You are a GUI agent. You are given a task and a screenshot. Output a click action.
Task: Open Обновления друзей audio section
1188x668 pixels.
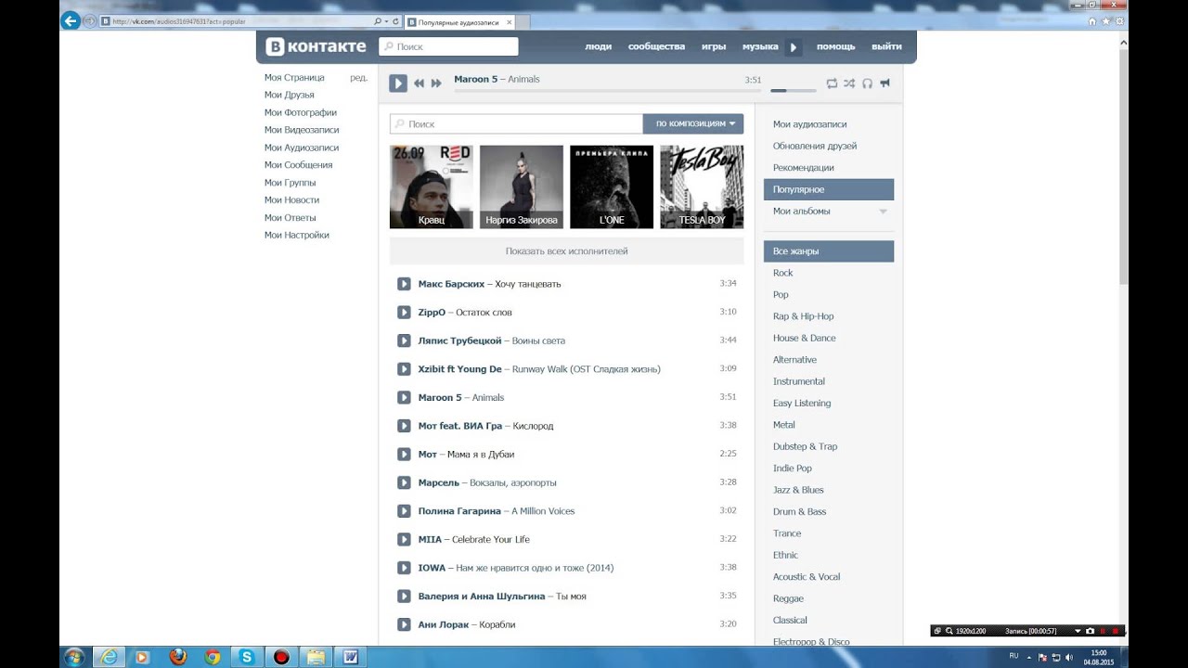(x=815, y=146)
